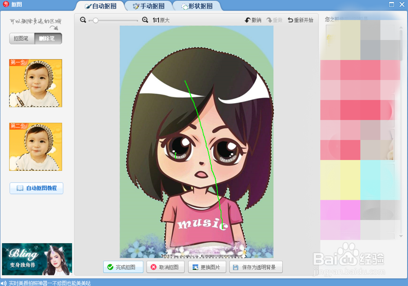Click the 更换图片 change image button
Screen dimensions: 408x286
click(207, 267)
